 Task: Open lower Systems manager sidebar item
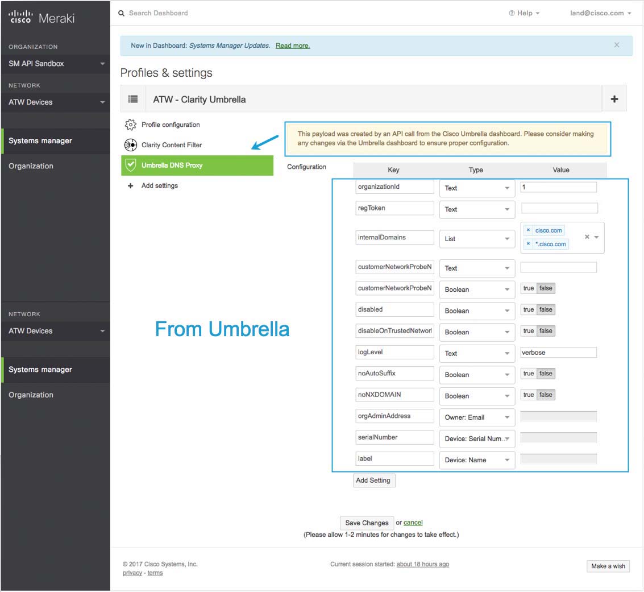pos(56,370)
